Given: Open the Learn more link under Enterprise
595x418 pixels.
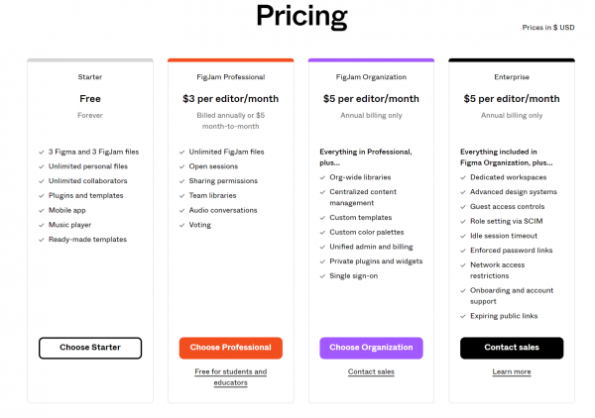Looking at the screenshot, I should (x=512, y=371).
